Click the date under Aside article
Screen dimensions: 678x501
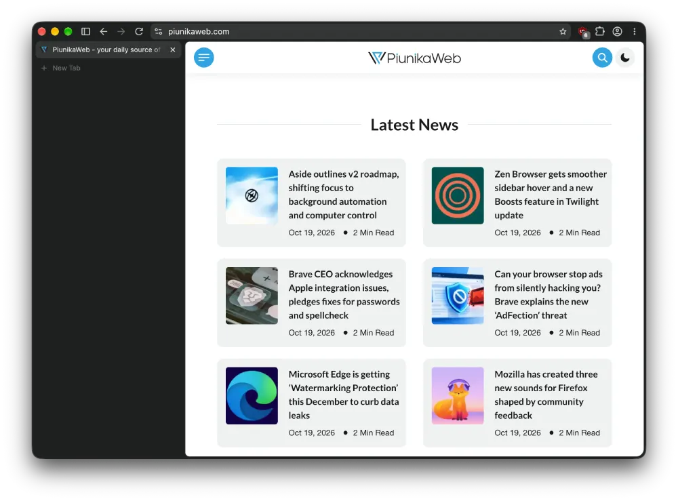click(312, 233)
